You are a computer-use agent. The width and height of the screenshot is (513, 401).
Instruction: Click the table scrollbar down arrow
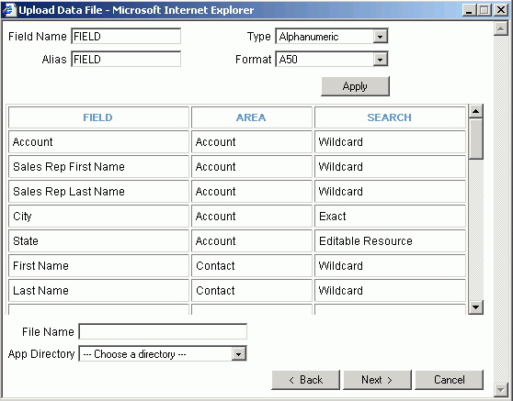(475, 307)
